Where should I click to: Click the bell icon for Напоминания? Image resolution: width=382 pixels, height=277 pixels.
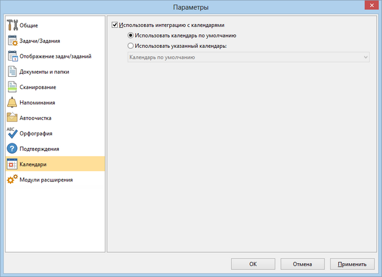pos(12,102)
